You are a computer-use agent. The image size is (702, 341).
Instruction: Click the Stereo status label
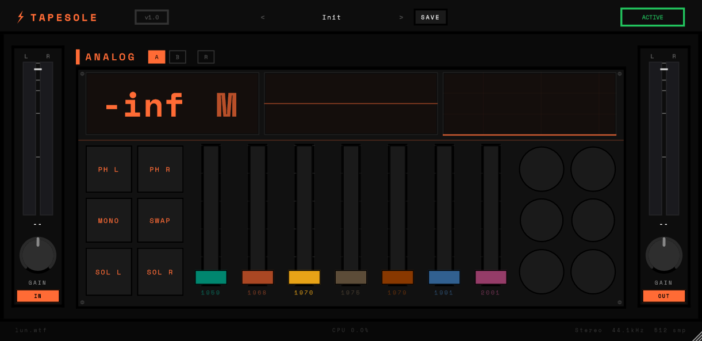589,330
